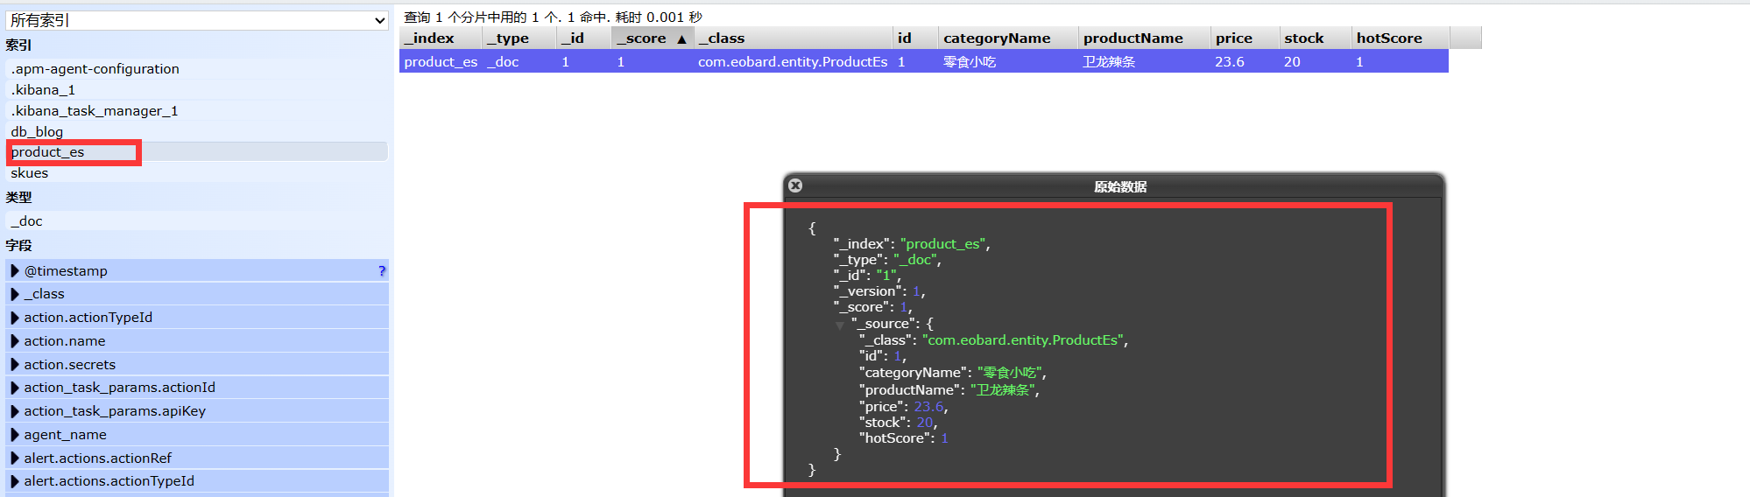Select the product_es result row
Screen dimensions: 1750x497
tap(923, 62)
